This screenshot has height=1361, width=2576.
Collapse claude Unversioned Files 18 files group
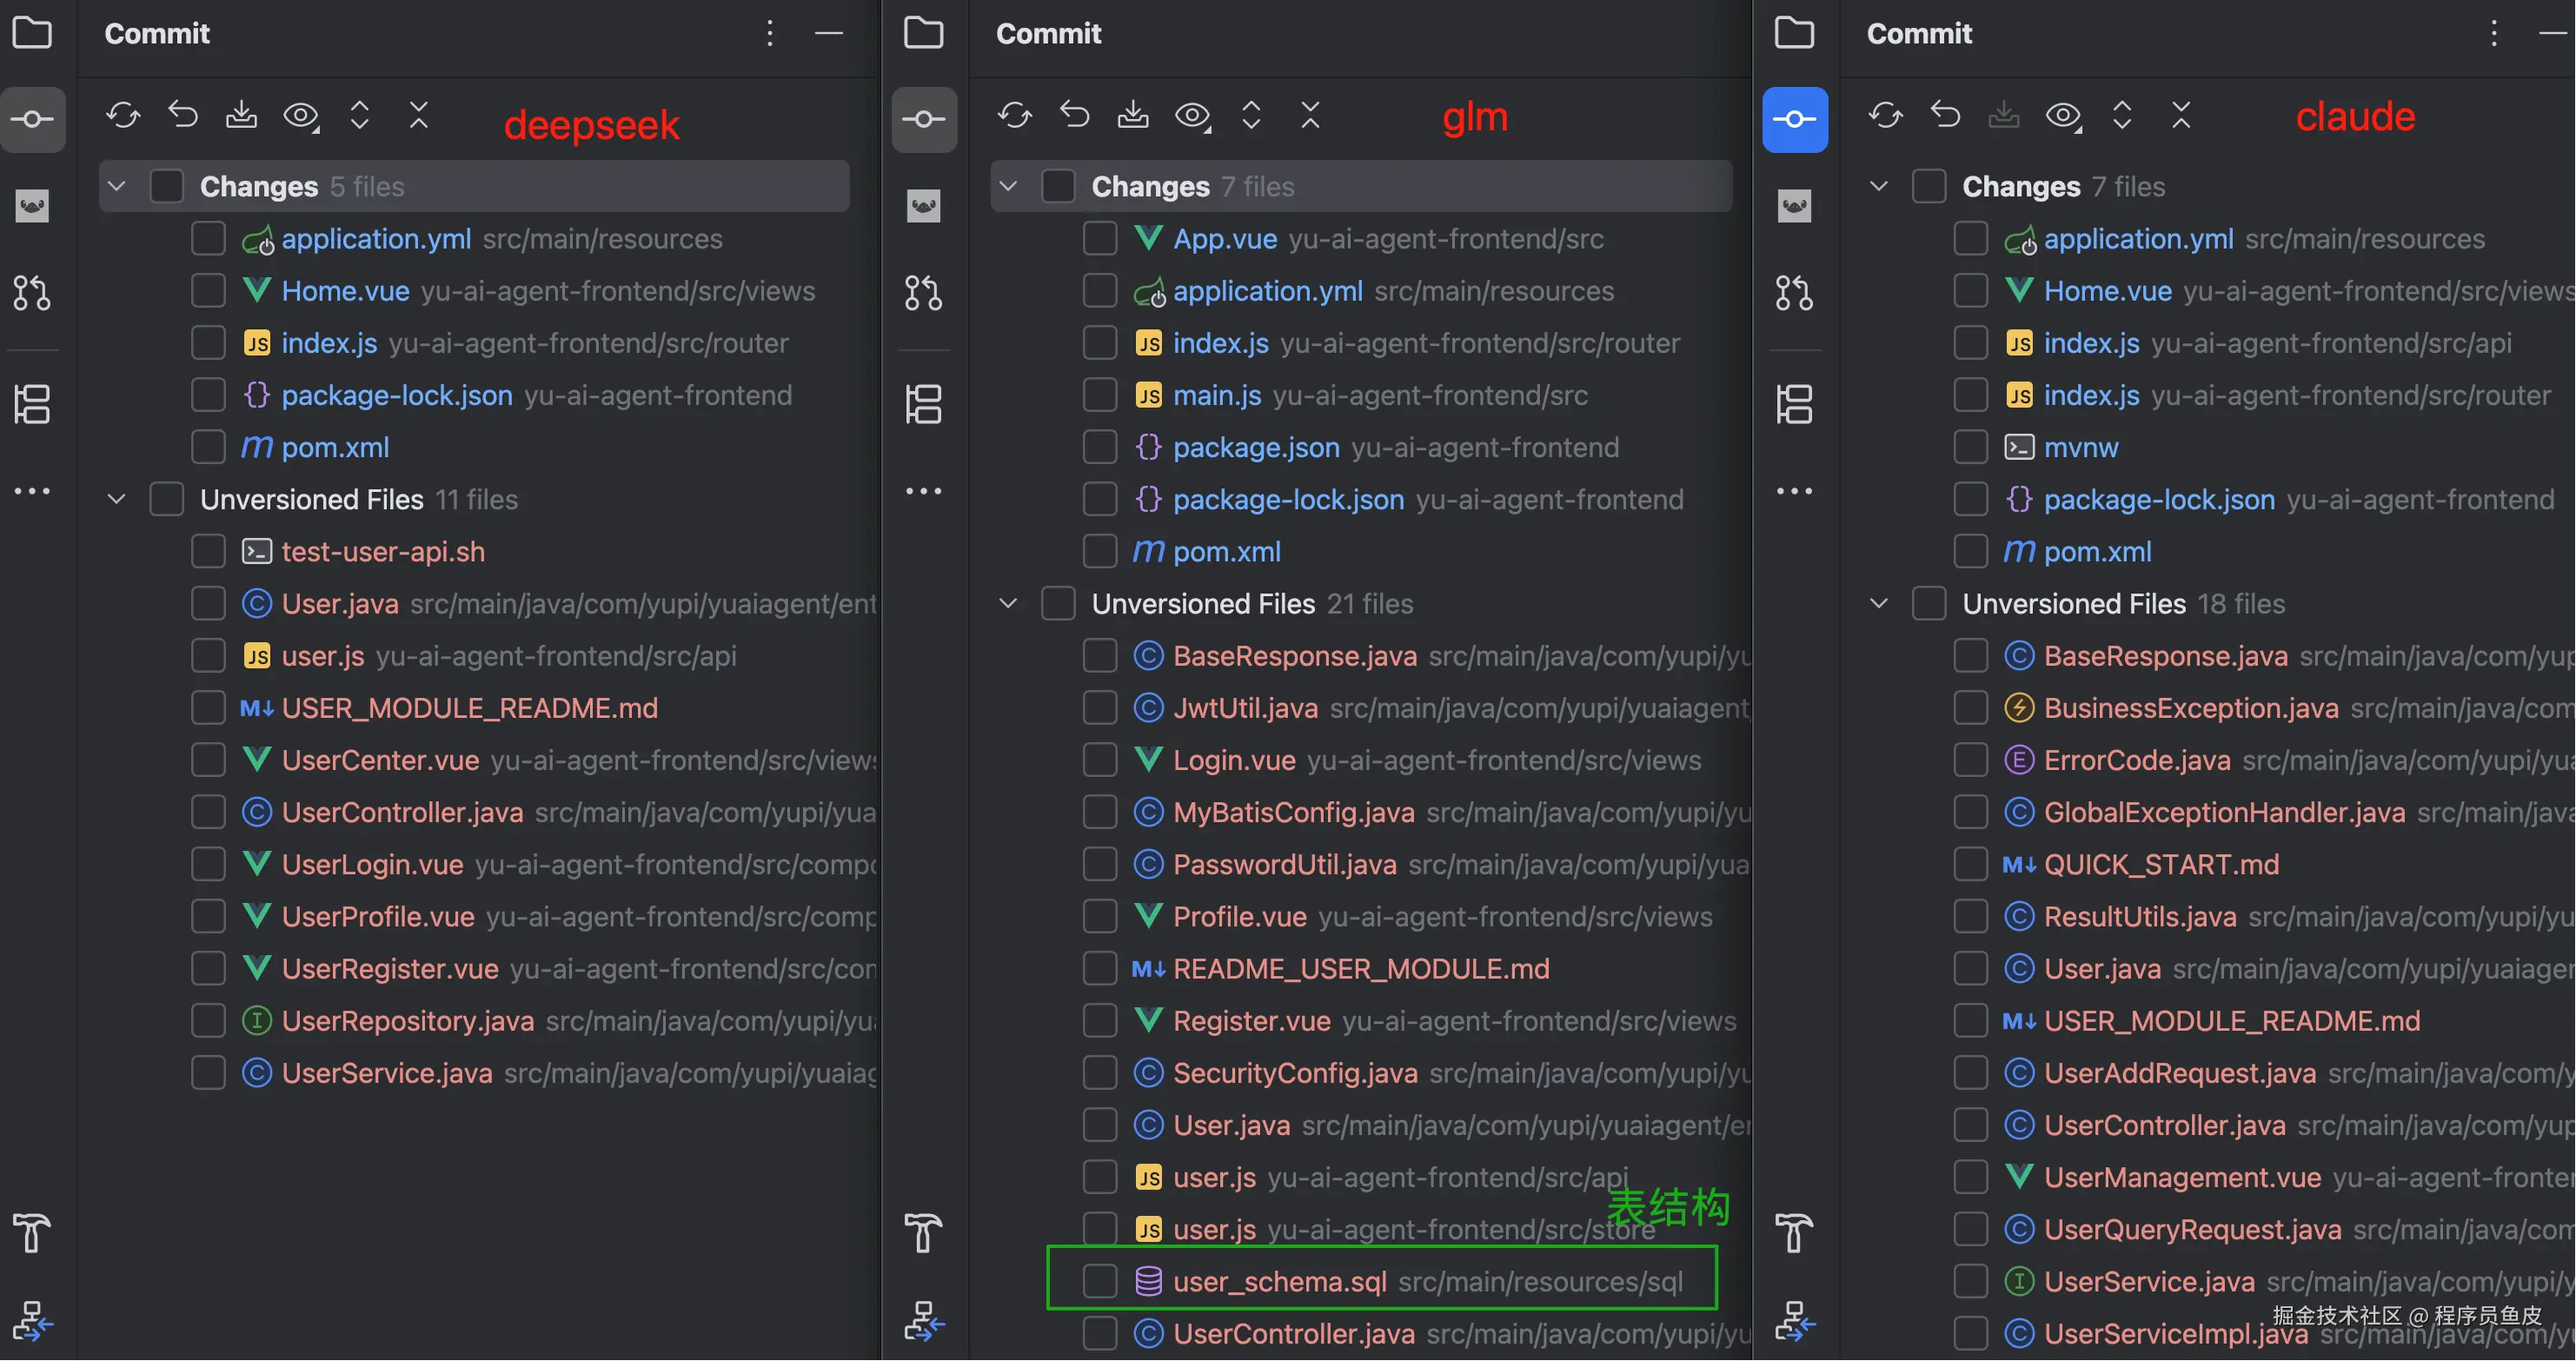coord(1878,604)
